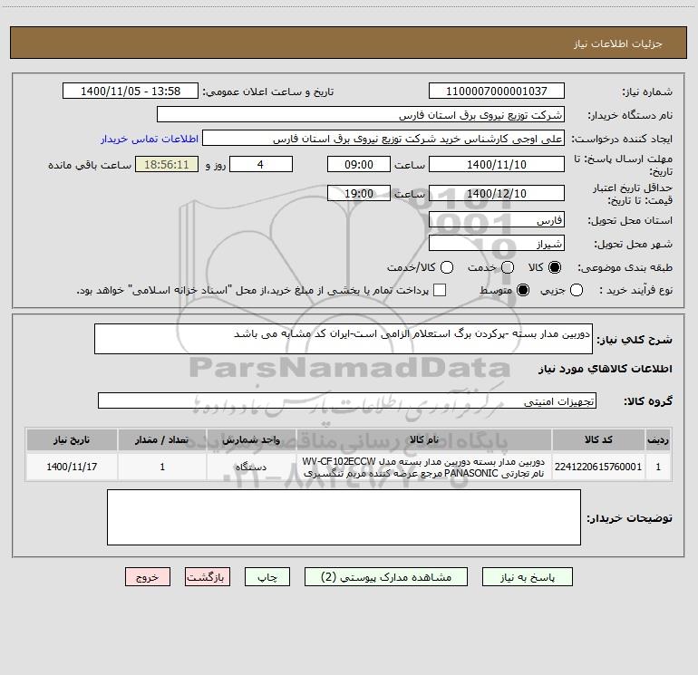This screenshot has width=698, height=675.
Task: Open buyer contact info link اطلاعات تماس خریدار
Action: tap(150, 139)
